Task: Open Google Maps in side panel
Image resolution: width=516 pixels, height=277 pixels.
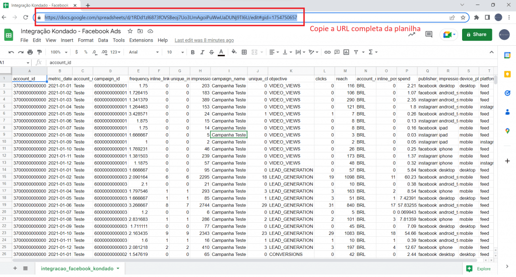Action: 507,131
